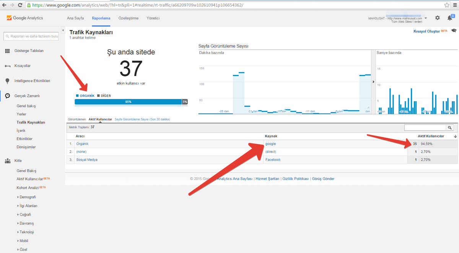Open Görüş Gönder footer link
The width and height of the screenshot is (459, 253).
pos(323,178)
